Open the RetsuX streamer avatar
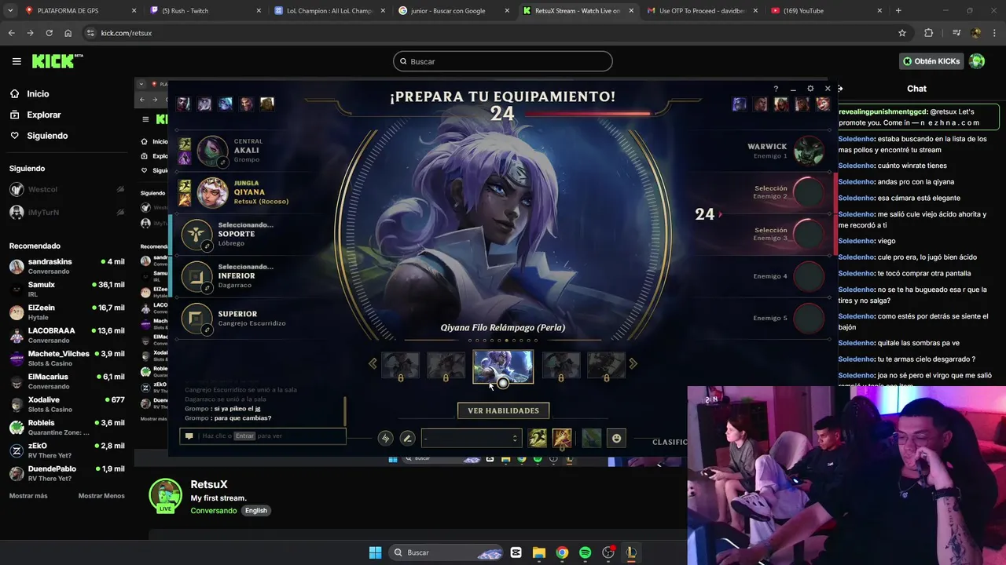The width and height of the screenshot is (1006, 565). pos(166,495)
